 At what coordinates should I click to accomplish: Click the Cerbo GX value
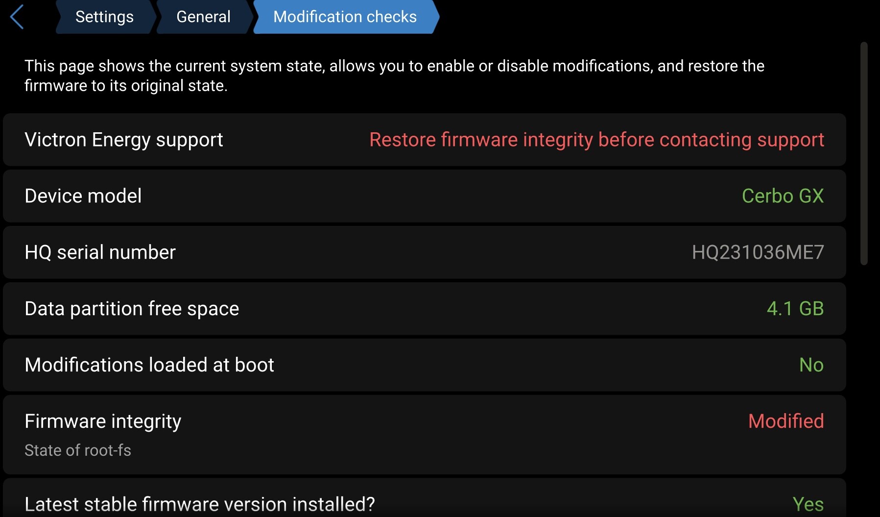(783, 196)
